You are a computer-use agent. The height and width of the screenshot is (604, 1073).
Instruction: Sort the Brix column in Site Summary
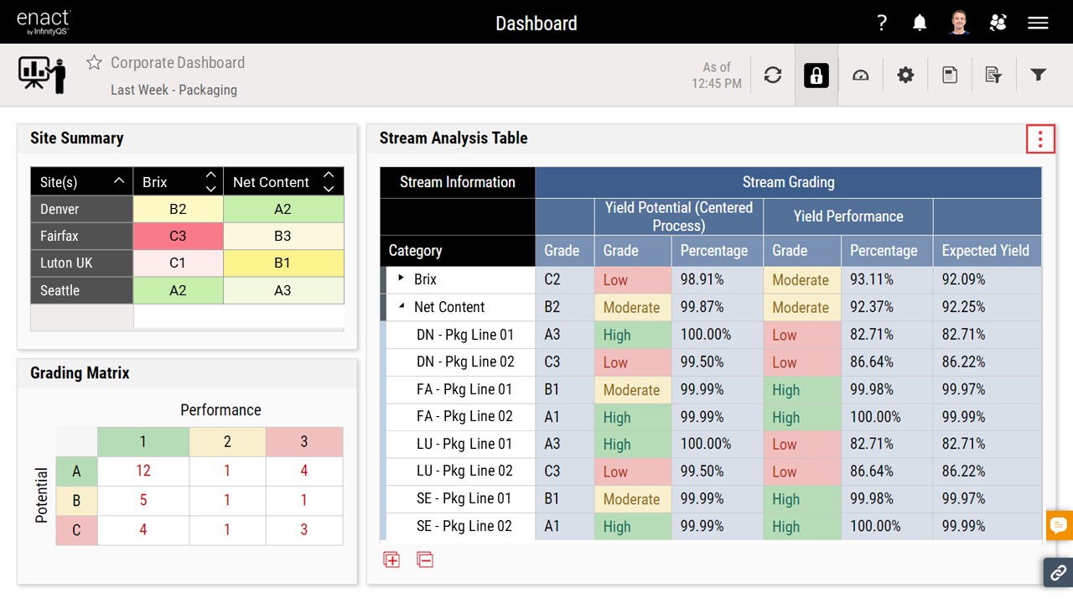210,181
